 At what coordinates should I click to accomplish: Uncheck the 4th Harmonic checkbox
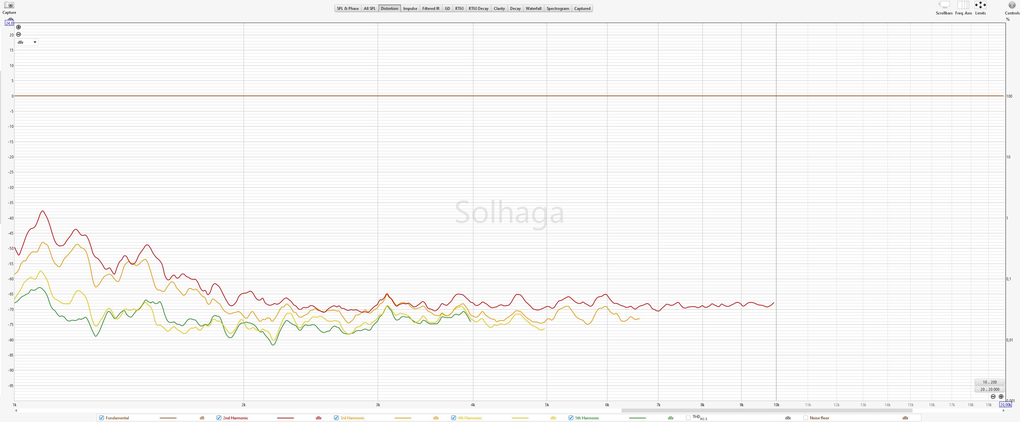pos(453,418)
